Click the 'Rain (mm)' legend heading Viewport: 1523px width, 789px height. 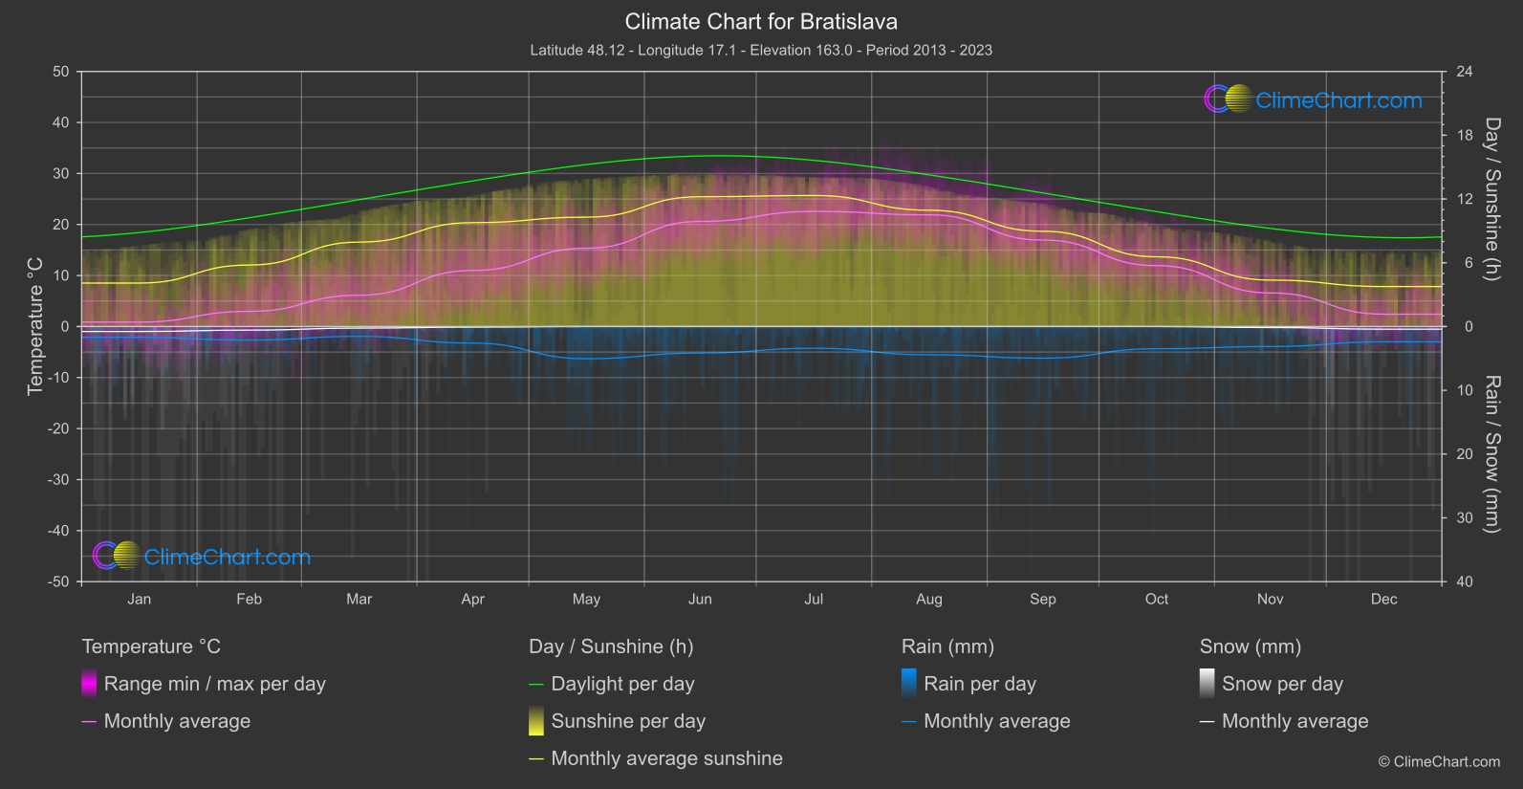pyautogui.click(x=948, y=647)
